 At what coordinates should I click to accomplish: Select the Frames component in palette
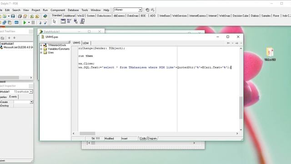click(63, 21)
